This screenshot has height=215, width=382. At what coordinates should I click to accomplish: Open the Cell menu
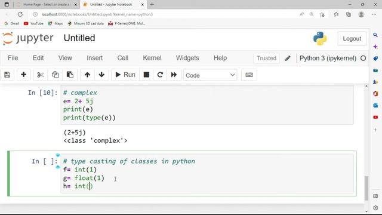pyautogui.click(x=123, y=58)
